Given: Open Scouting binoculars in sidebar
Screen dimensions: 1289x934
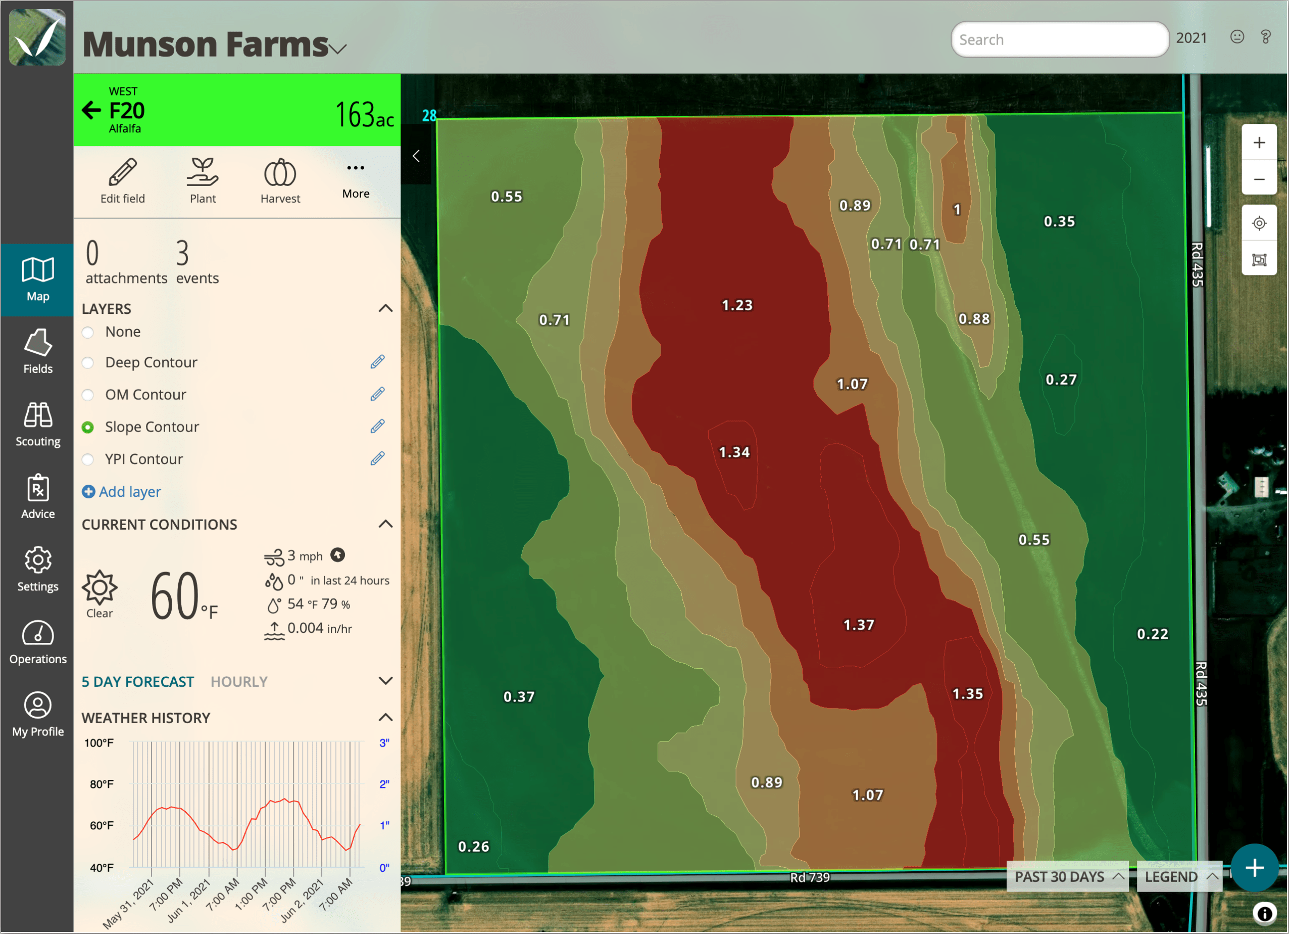Looking at the screenshot, I should pos(37,425).
